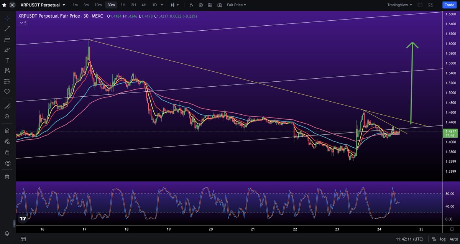Click the window layout icon
Screen dimensions: 460x244
click(x=420, y=5)
